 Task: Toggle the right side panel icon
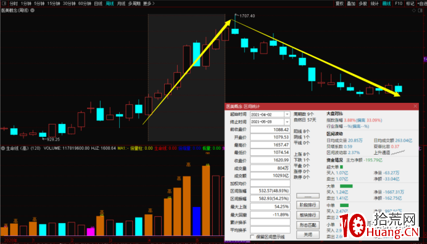[x=420, y=10]
